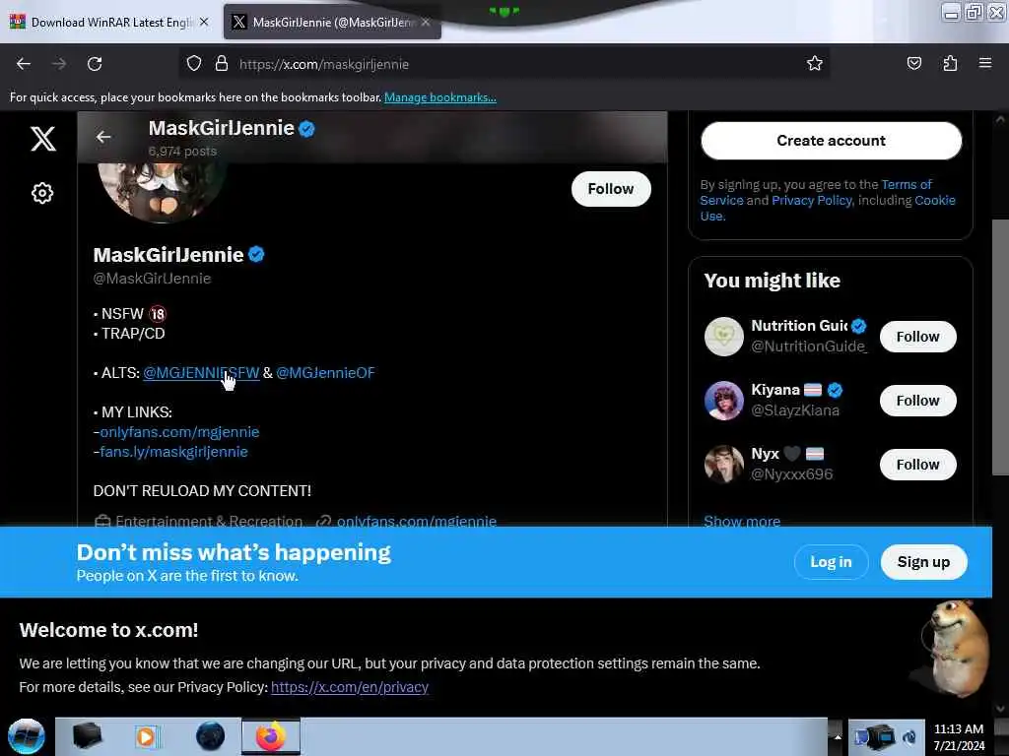This screenshot has height=756, width=1009.
Task: Click the padlock site info icon
Action: [x=222, y=64]
